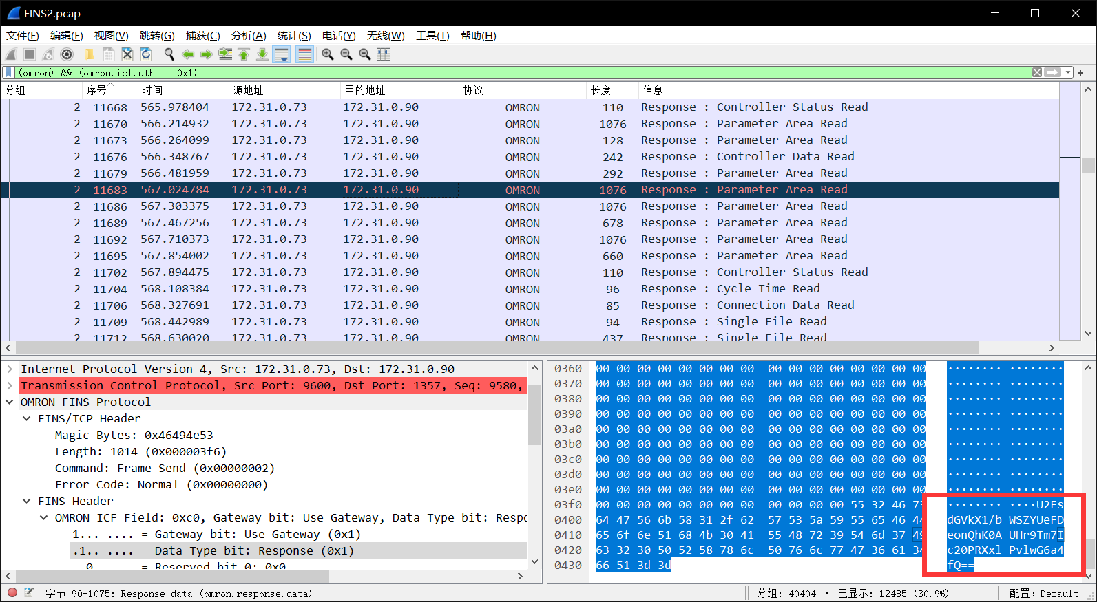Viewport: 1097px width, 602px height.
Task: Open the 文件(F) menu
Action: (x=22, y=36)
